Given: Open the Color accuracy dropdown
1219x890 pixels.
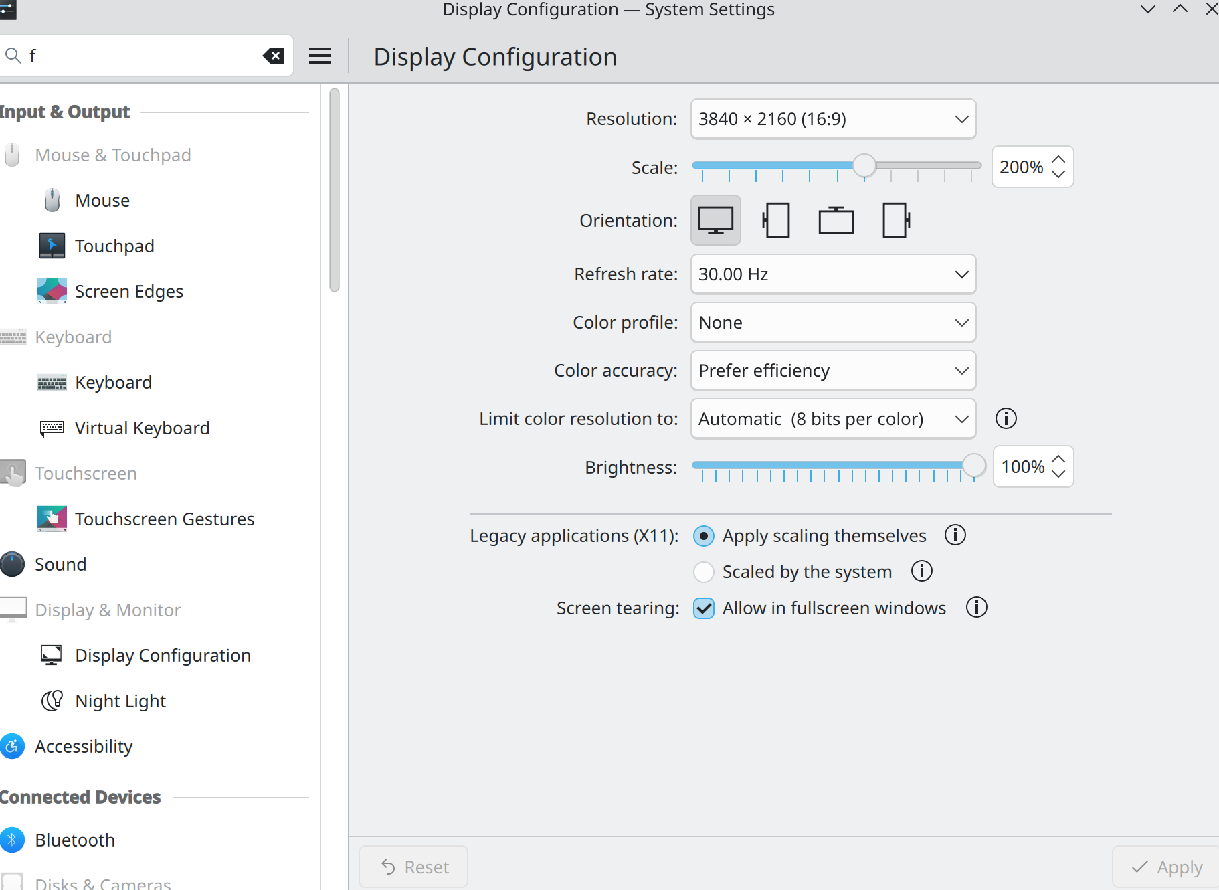Looking at the screenshot, I should tap(833, 371).
